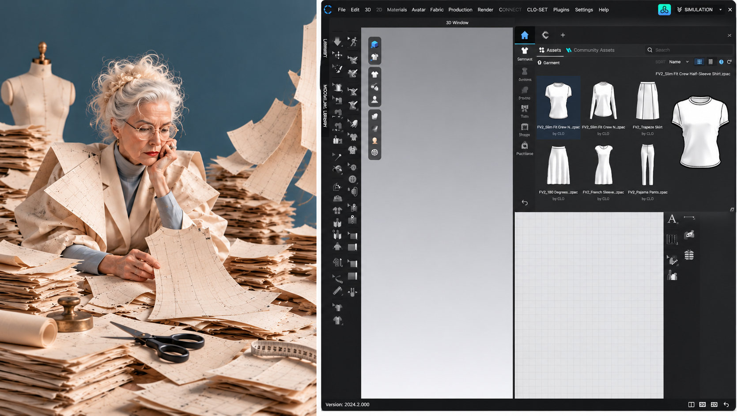Image resolution: width=737 pixels, height=416 pixels.
Task: Select the move/transform arrows tool in the 3D toolbar
Action: click(x=337, y=55)
